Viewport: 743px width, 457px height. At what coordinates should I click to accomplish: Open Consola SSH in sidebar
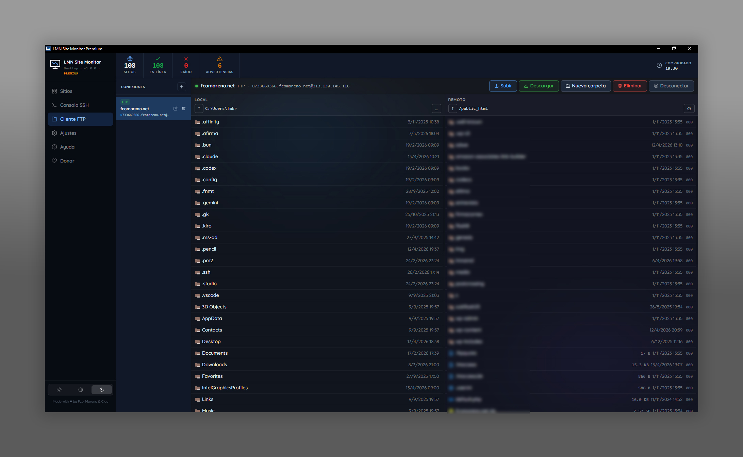pos(74,105)
